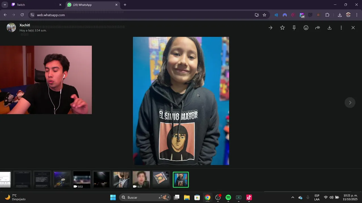
Task: Show Chrome downloads
Action: pos(340,15)
